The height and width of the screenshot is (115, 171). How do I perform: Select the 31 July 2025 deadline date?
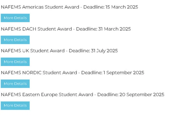click(x=105, y=51)
